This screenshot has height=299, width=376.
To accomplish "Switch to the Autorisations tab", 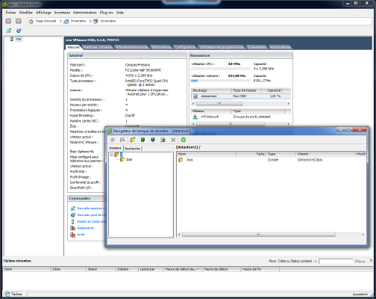I will click(x=281, y=47).
